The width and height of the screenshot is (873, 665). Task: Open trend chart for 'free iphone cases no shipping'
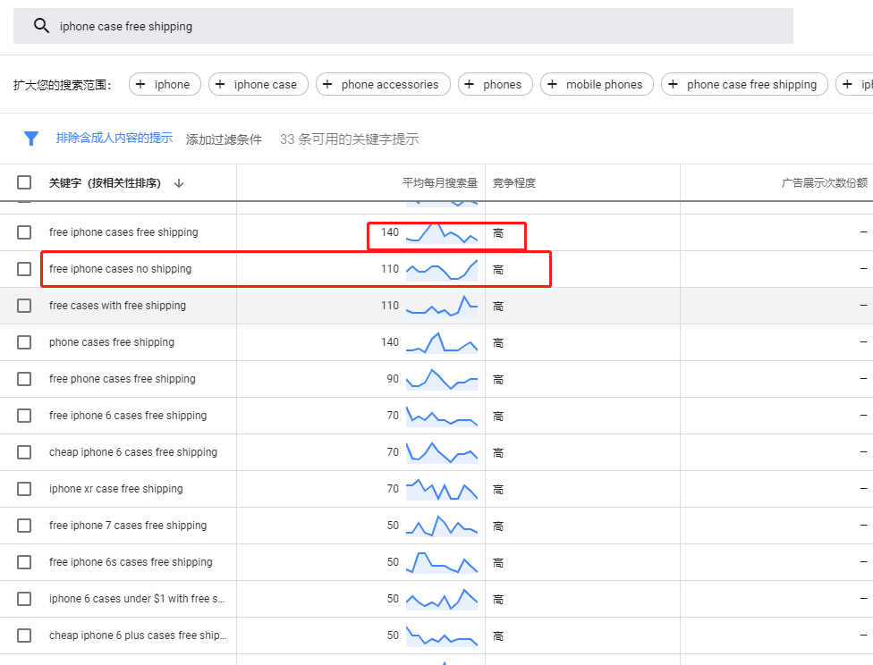(442, 269)
